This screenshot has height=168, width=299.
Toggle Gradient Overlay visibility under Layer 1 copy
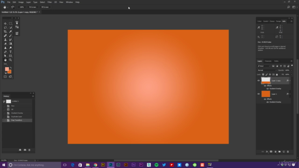268,89
